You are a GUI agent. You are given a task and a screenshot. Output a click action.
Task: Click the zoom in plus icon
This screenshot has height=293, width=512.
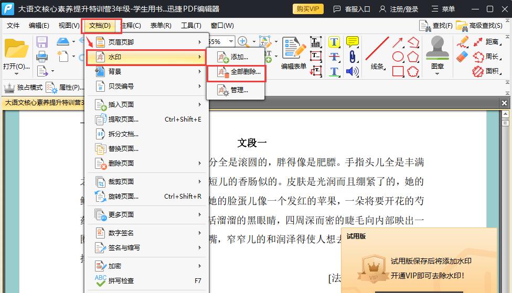[242, 41]
